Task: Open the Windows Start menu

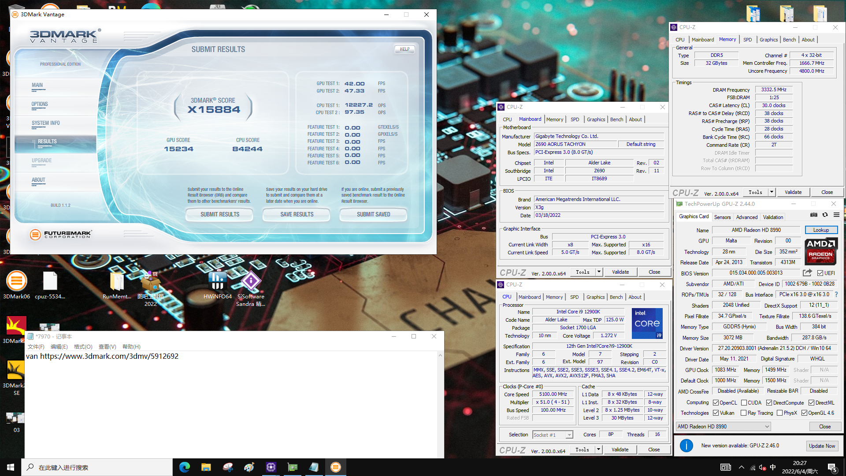Action: tap(11, 467)
